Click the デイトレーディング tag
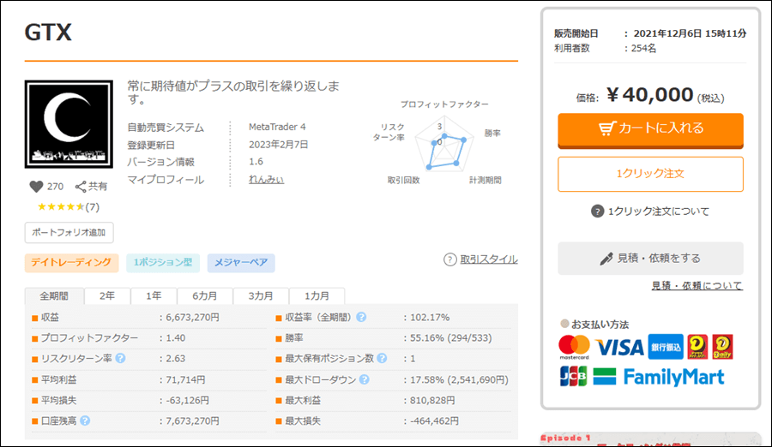The height and width of the screenshot is (447, 772). tap(70, 263)
